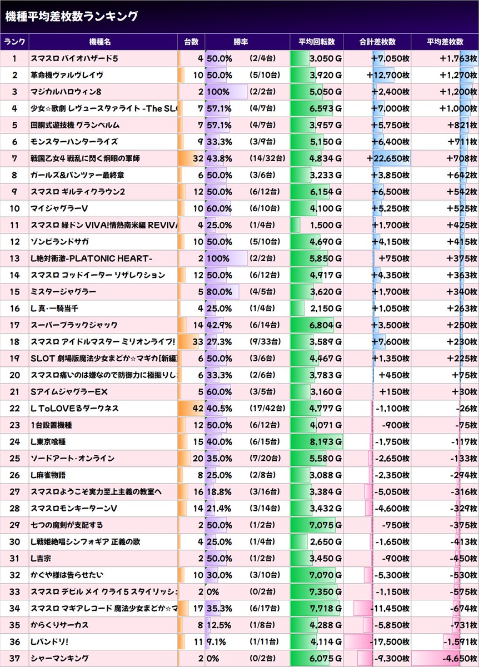Image resolution: width=479 pixels, height=667 pixels.
Task: Select total difference +12,700枚
Action: coord(388,75)
